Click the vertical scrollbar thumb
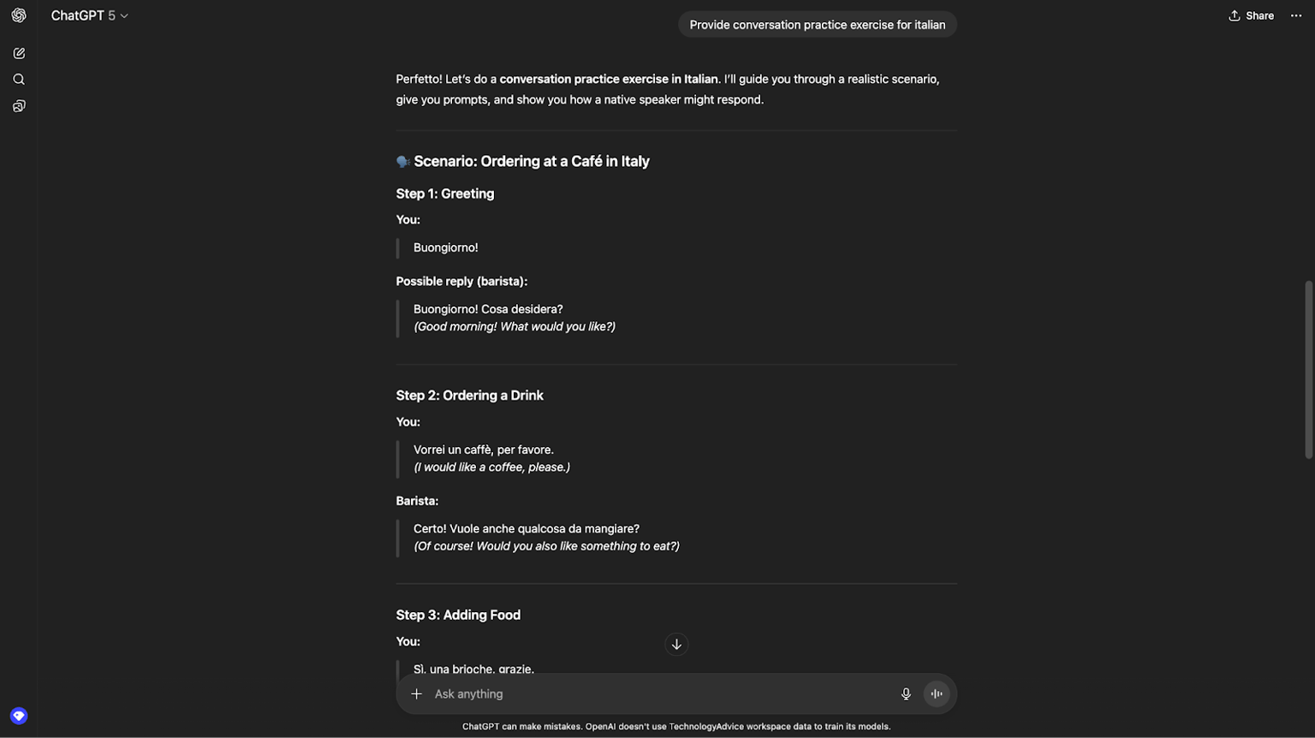The width and height of the screenshot is (1315, 738). pos(1308,370)
